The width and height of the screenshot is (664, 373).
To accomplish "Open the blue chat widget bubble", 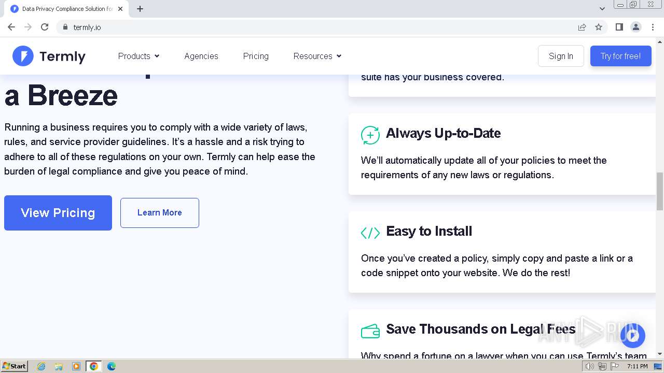I will pos(632,336).
